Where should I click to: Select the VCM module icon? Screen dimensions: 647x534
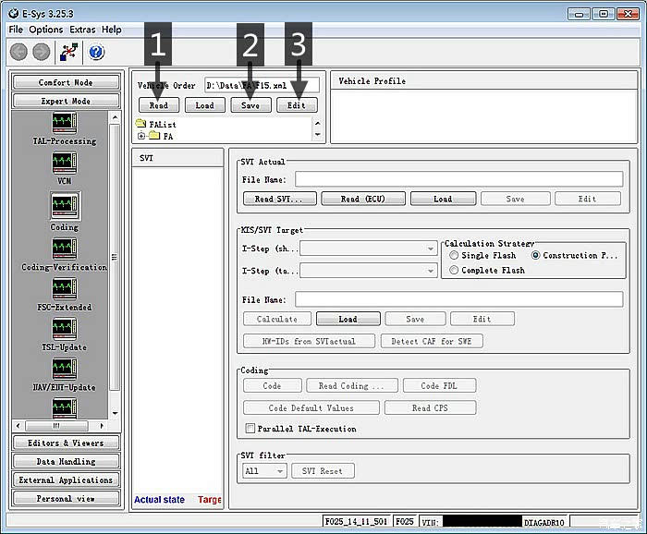[64, 164]
